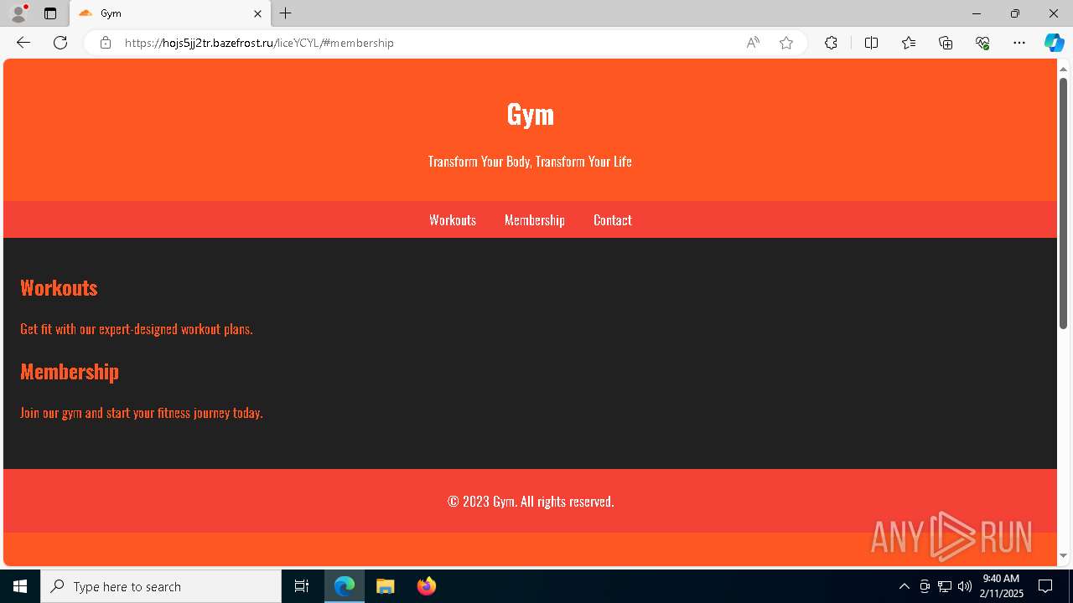
Task: Open a new tab with plus button
Action: 286,13
